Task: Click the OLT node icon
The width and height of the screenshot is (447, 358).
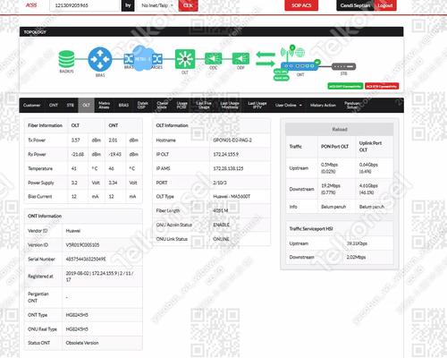Action: coord(185,59)
